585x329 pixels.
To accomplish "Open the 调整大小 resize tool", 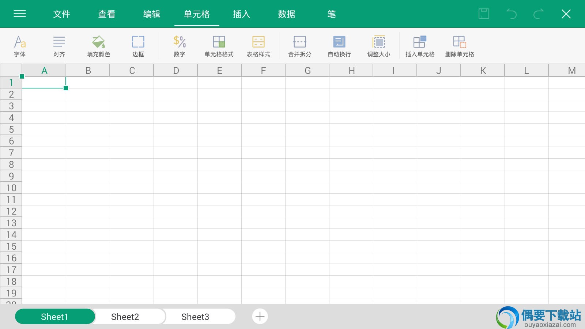I will 379,46.
